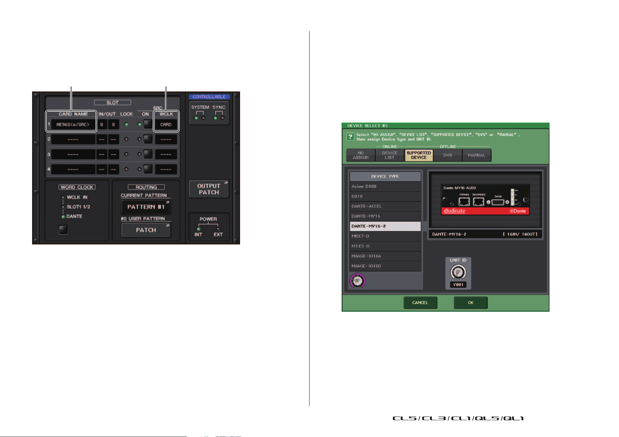
Task: Click the POWER INT indicator
Action: pos(198,229)
